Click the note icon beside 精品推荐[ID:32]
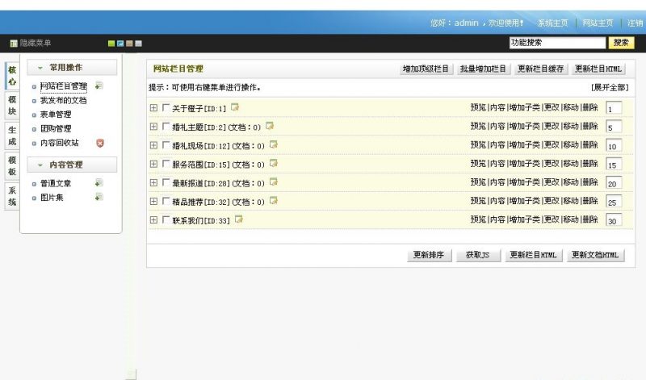Screen dimensions: 646x380 [274, 201]
